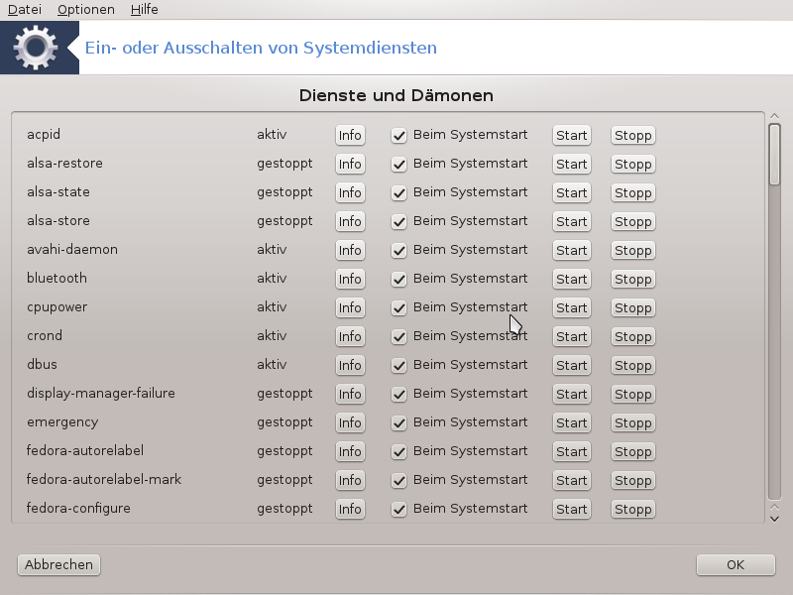Click the scrollbar down arrow at the bottom

point(774,519)
